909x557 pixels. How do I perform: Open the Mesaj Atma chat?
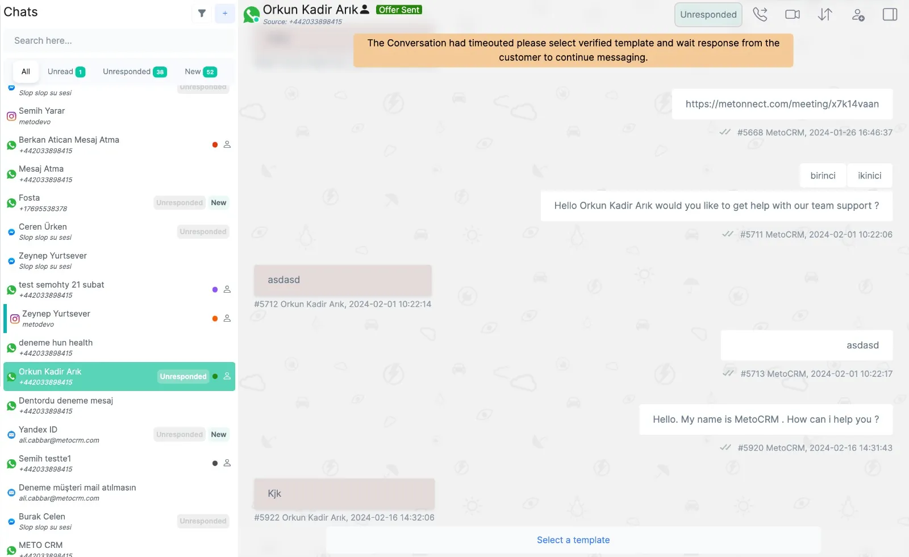[x=119, y=174]
